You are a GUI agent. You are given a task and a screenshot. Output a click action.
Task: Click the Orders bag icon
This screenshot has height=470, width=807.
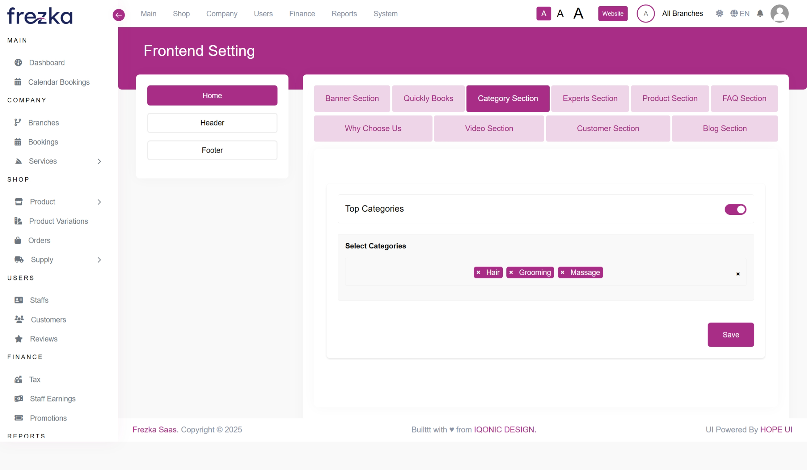(18, 240)
